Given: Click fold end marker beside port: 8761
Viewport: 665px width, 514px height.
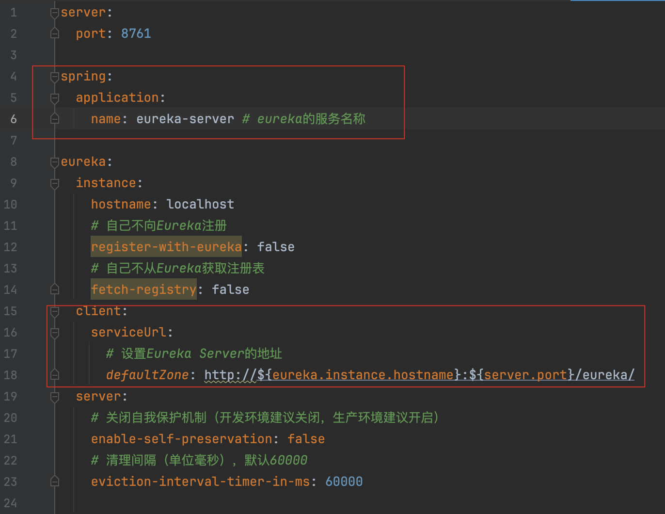Looking at the screenshot, I should pos(55,33).
